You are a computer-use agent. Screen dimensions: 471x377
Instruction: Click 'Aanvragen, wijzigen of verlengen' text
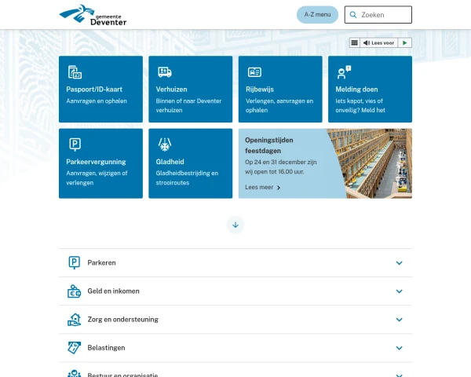point(97,178)
